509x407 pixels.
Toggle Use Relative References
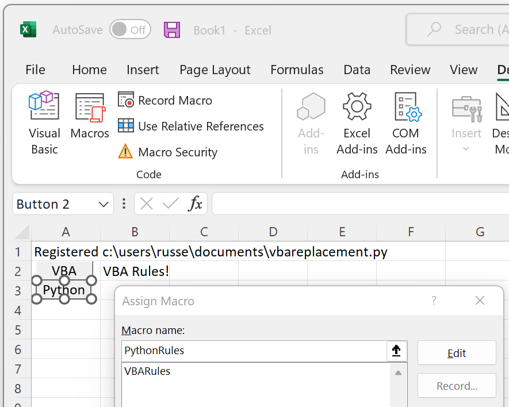[x=190, y=126]
